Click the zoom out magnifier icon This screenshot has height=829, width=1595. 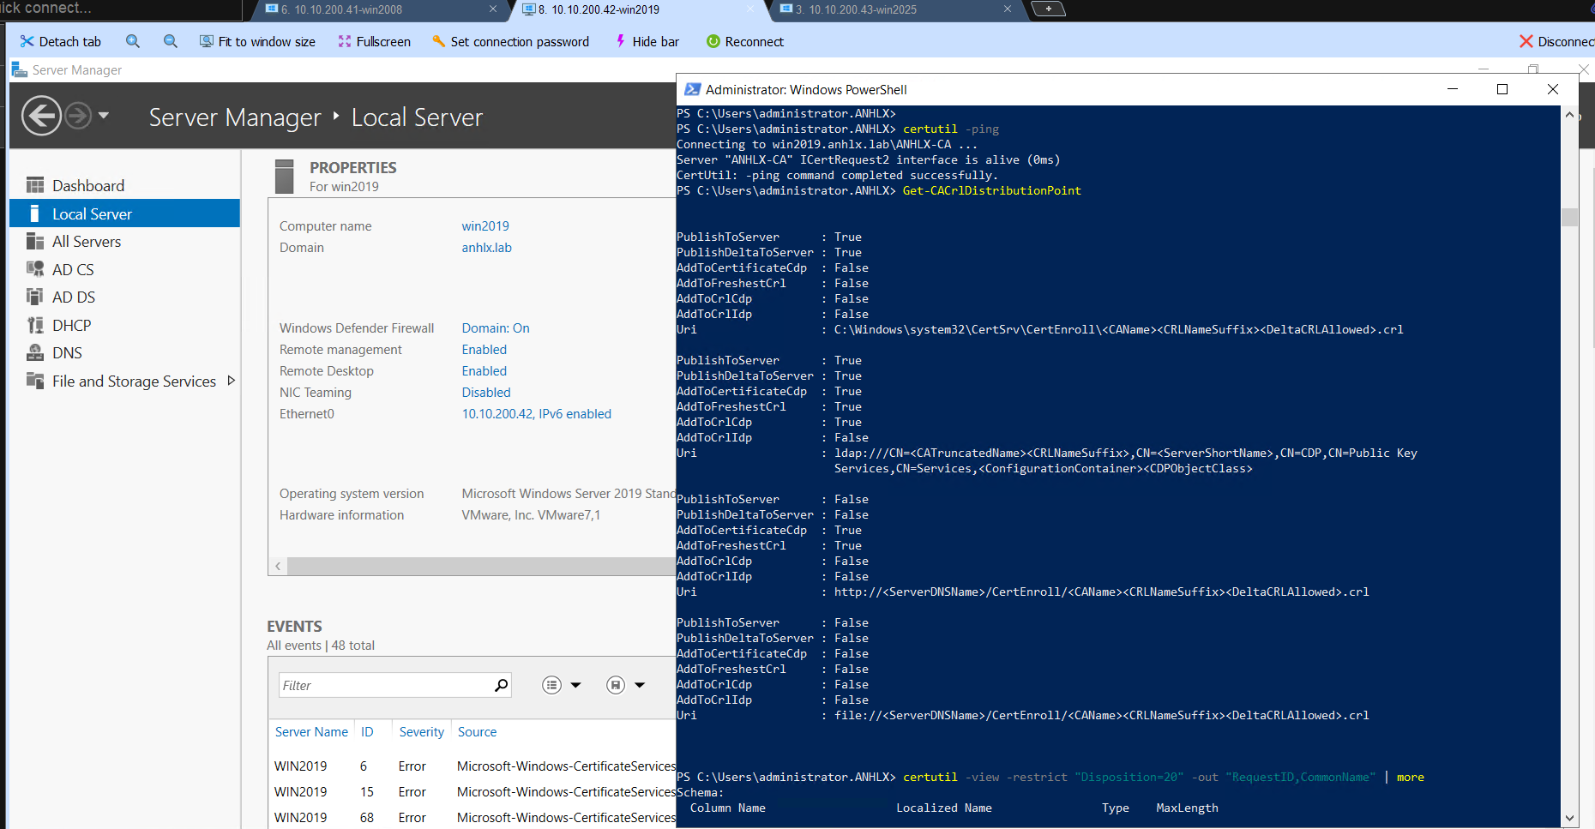[171, 41]
